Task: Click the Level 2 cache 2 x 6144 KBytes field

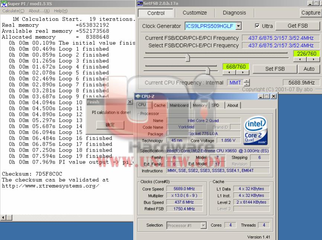Action: (251, 202)
